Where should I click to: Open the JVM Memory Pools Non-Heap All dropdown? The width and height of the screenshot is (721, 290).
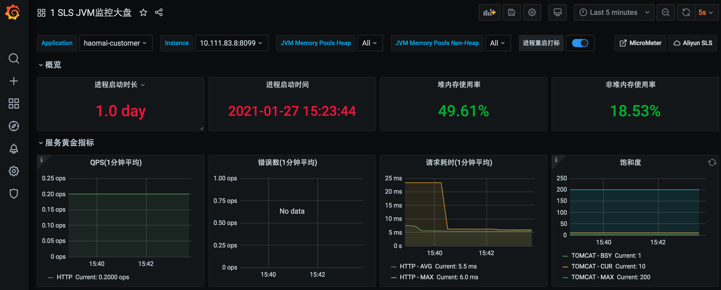pyautogui.click(x=498, y=43)
